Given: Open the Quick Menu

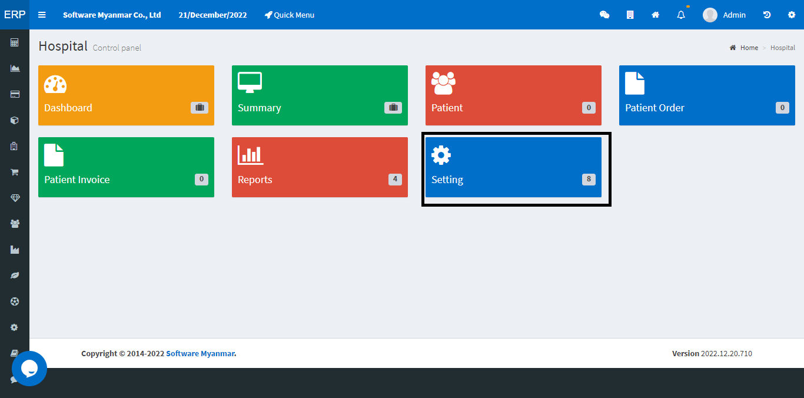Looking at the screenshot, I should coord(289,15).
